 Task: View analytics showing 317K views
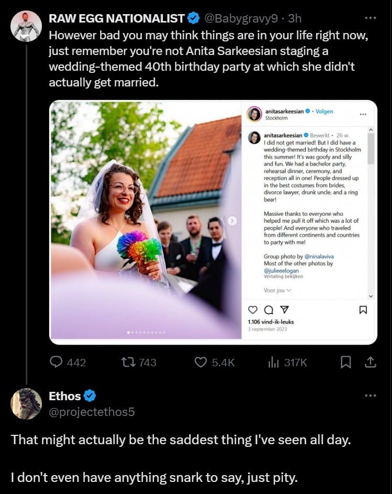pyautogui.click(x=287, y=363)
